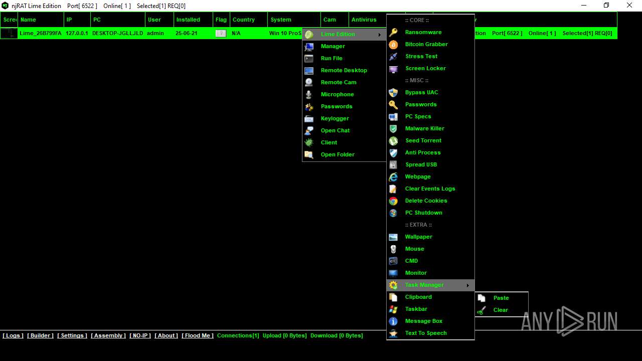Click the Microphone icon
This screenshot has height=361, width=642.
(x=309, y=94)
